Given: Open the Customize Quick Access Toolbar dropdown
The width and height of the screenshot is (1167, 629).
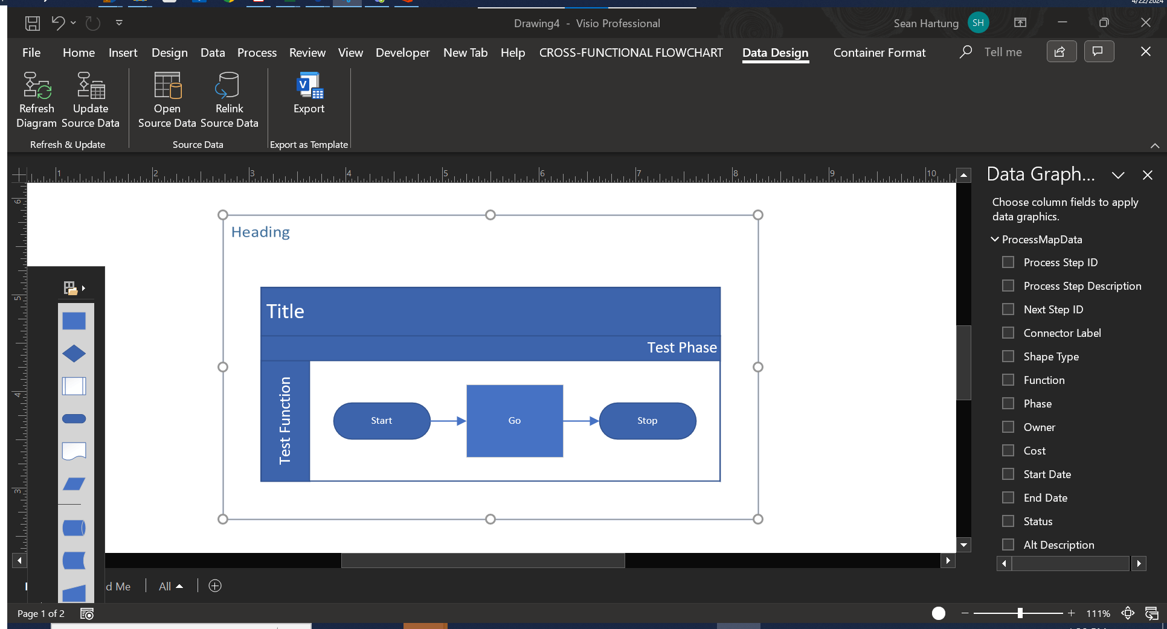Looking at the screenshot, I should 119,23.
